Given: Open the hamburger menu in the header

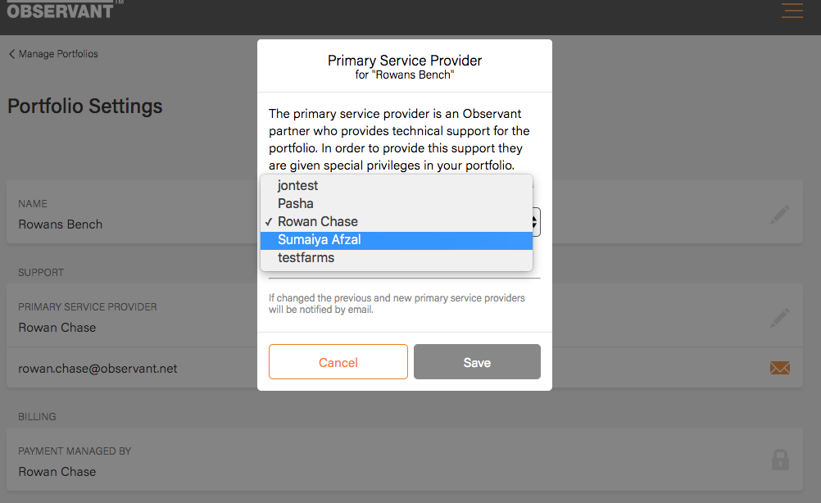Looking at the screenshot, I should [x=792, y=11].
